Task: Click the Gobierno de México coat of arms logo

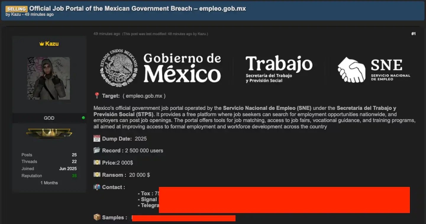Action: coord(118,68)
